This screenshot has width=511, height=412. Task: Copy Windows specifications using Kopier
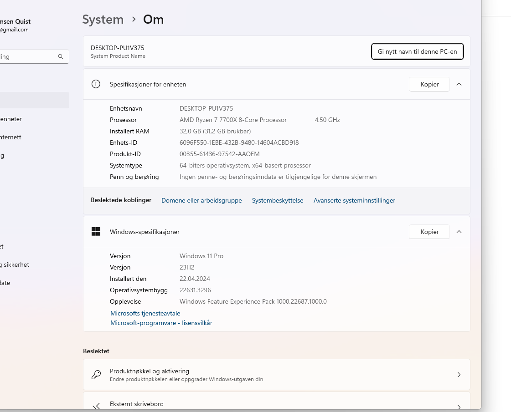(429, 232)
